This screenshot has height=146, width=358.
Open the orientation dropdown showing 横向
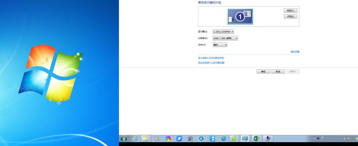point(220,45)
